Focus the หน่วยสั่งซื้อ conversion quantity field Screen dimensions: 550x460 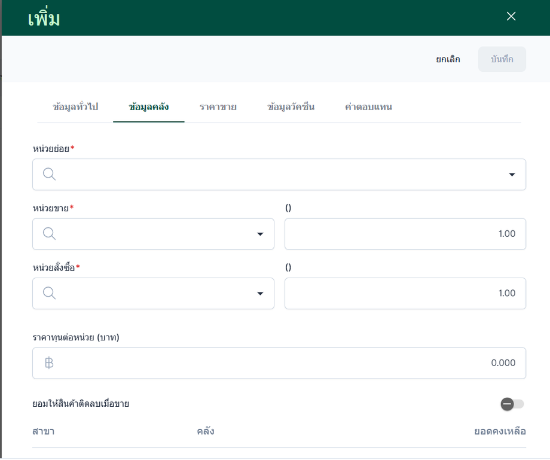(405, 293)
